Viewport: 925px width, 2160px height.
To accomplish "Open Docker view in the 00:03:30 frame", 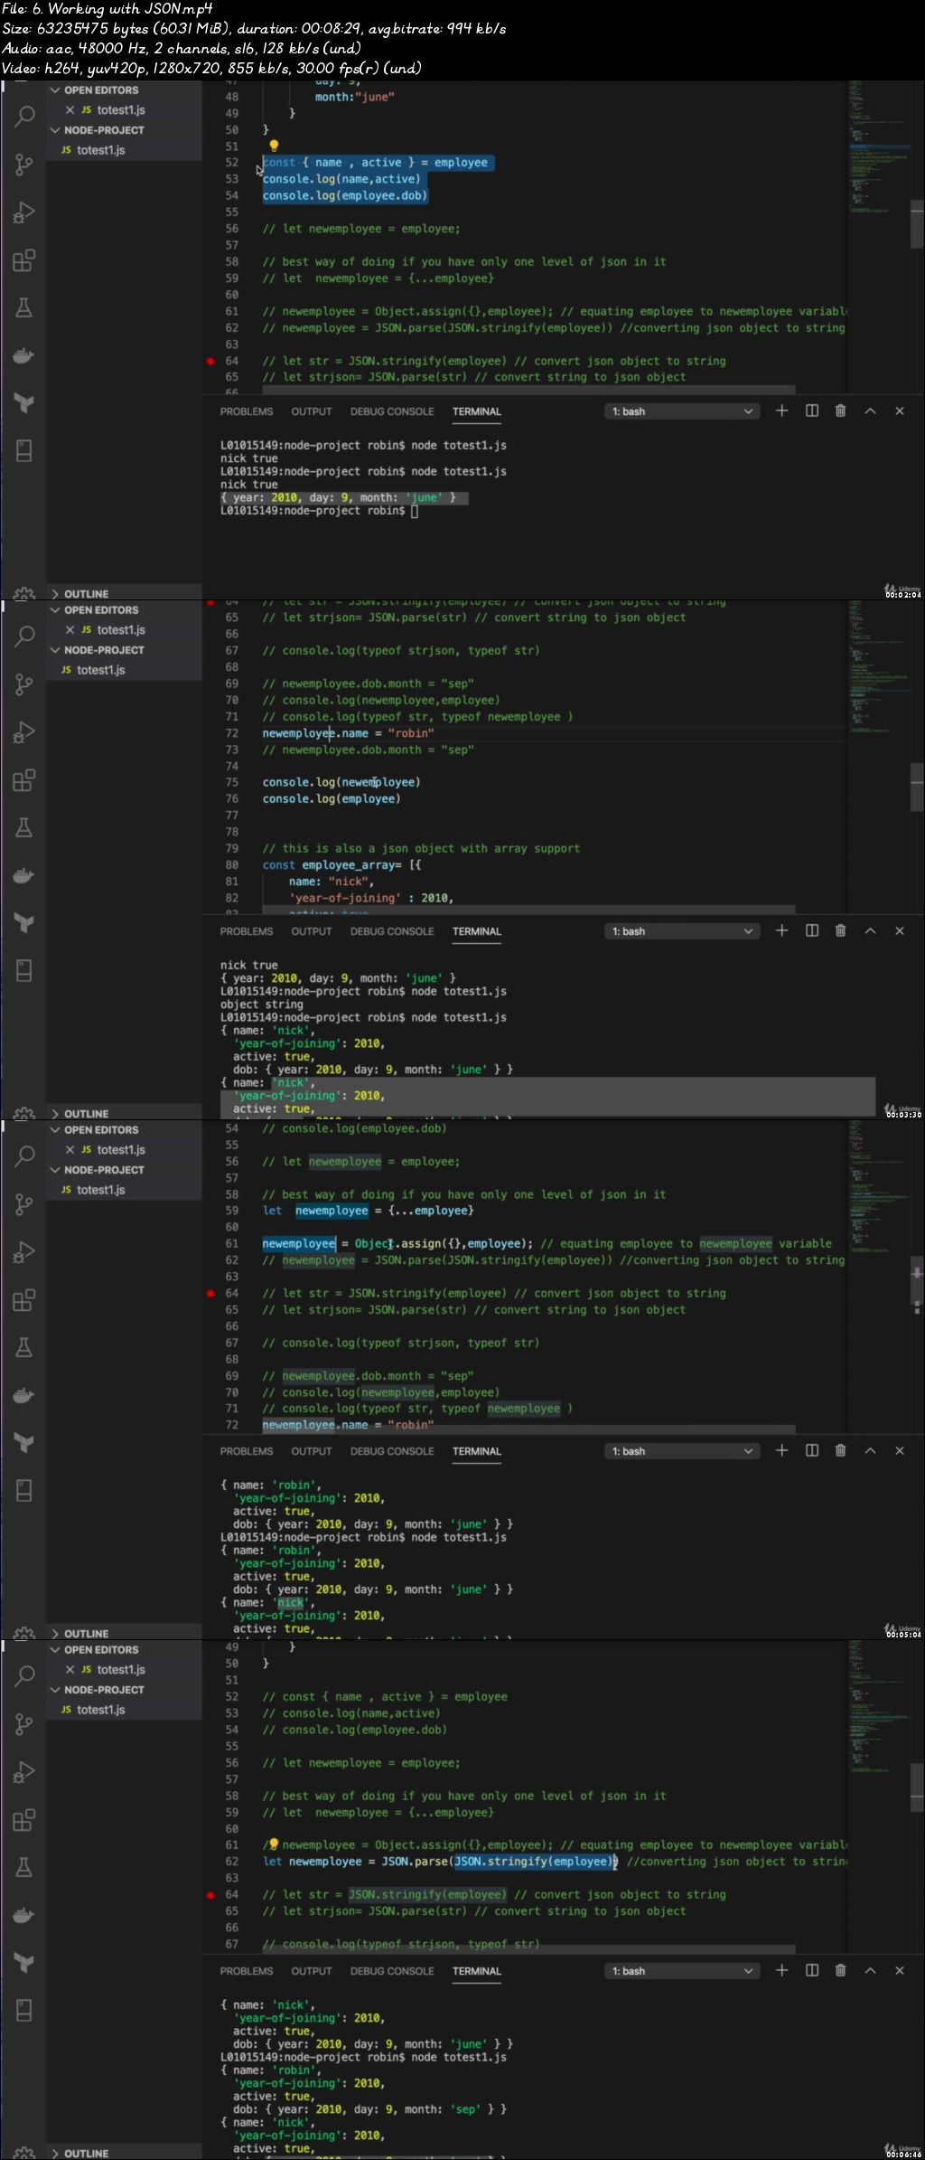I will pos(24,875).
